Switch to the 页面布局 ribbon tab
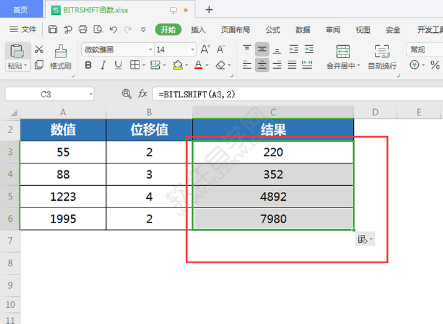Screen dimensions: 443x324 coord(235,30)
